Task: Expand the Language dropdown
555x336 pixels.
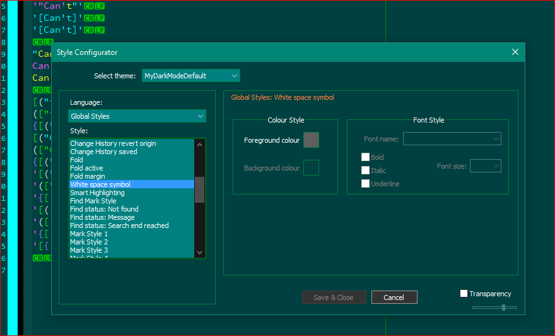Action: (137, 116)
